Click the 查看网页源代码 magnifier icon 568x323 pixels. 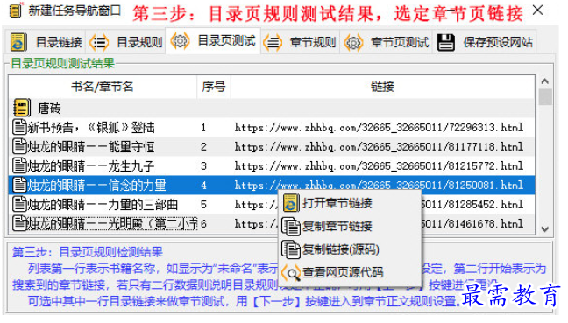(x=291, y=273)
